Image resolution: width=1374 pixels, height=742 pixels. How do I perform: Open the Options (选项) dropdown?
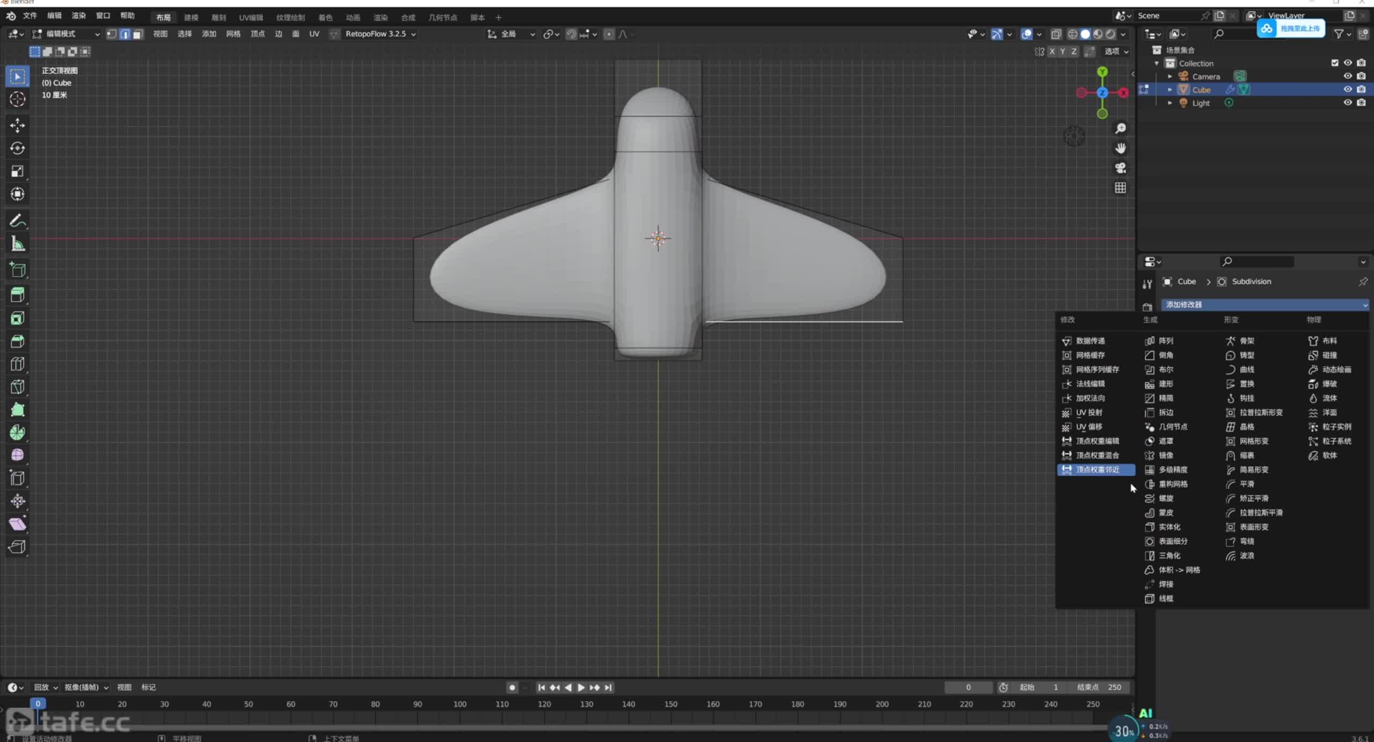click(x=1116, y=51)
